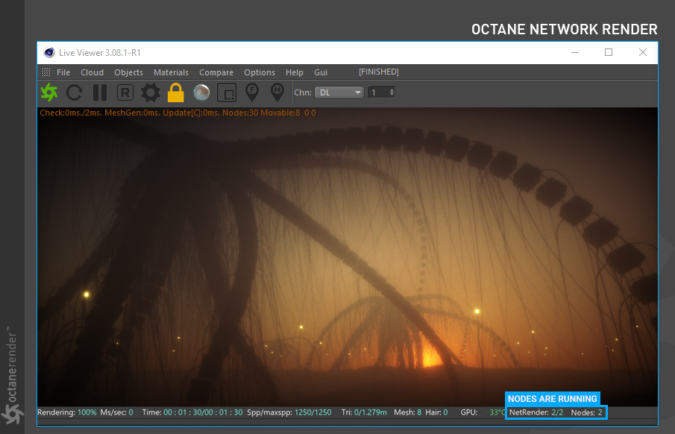Expand the Materials menu
The height and width of the screenshot is (434, 675).
(x=171, y=72)
